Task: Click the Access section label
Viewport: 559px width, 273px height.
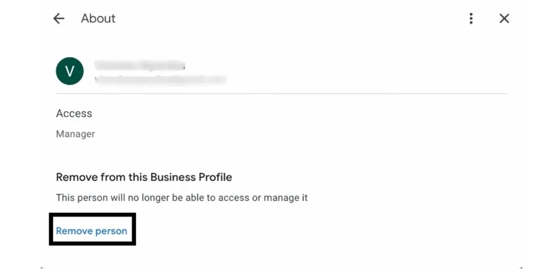Action: [x=74, y=114]
